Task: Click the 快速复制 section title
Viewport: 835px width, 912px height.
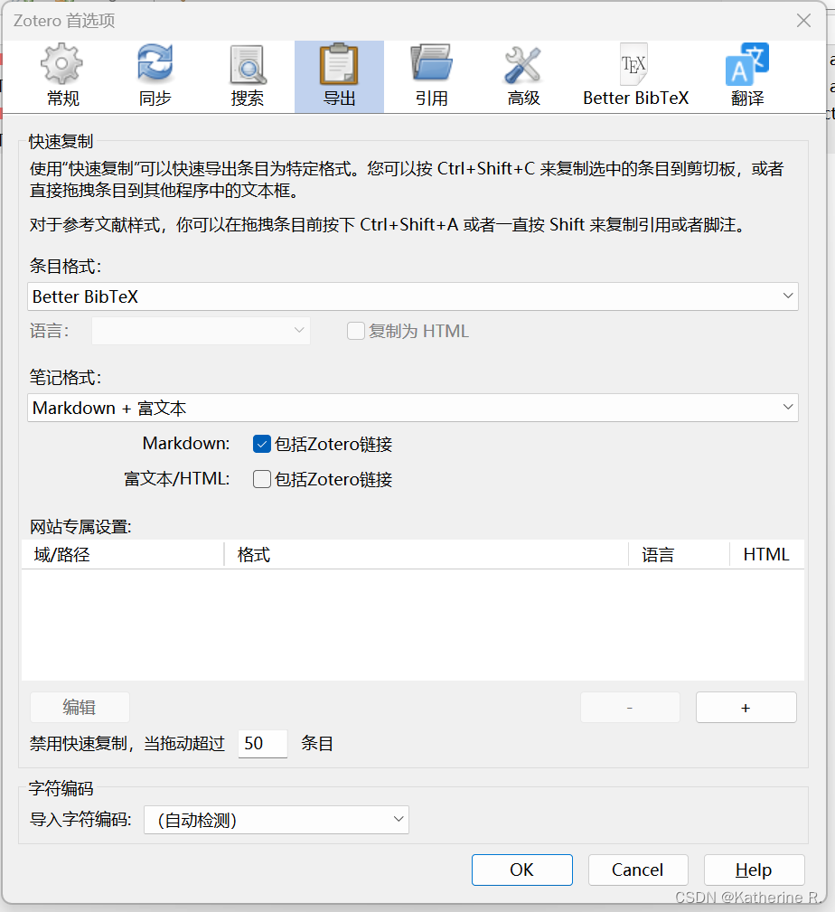Action: 61,141
